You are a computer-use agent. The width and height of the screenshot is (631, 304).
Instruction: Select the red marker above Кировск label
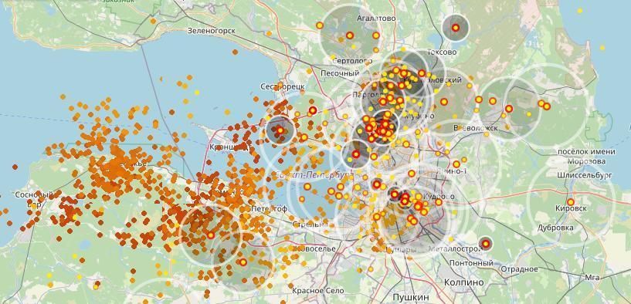tap(571, 202)
